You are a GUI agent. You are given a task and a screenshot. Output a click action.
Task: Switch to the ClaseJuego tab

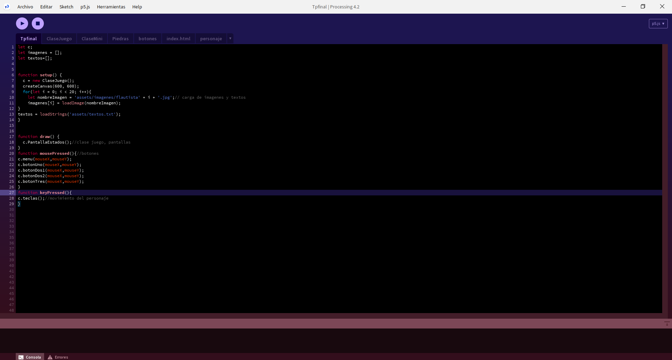tap(59, 39)
